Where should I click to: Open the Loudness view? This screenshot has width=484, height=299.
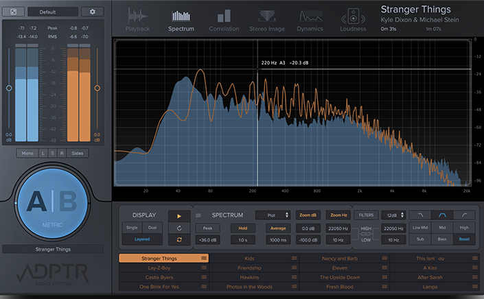coord(353,20)
